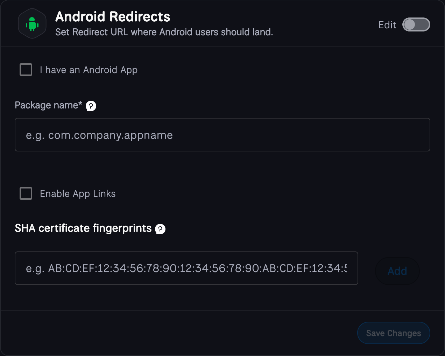The image size is (445, 356).
Task: Click the SHA fingerprint input field
Action: (x=186, y=268)
